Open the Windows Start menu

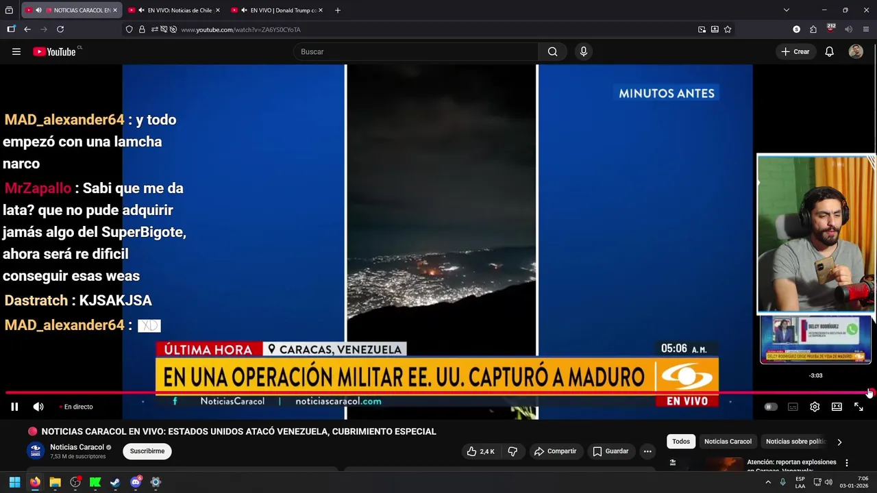click(x=14, y=482)
